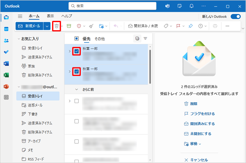Screen dimensions: 246x163
Task: Collapse the @outl... account folder tree
Action: [19, 87]
